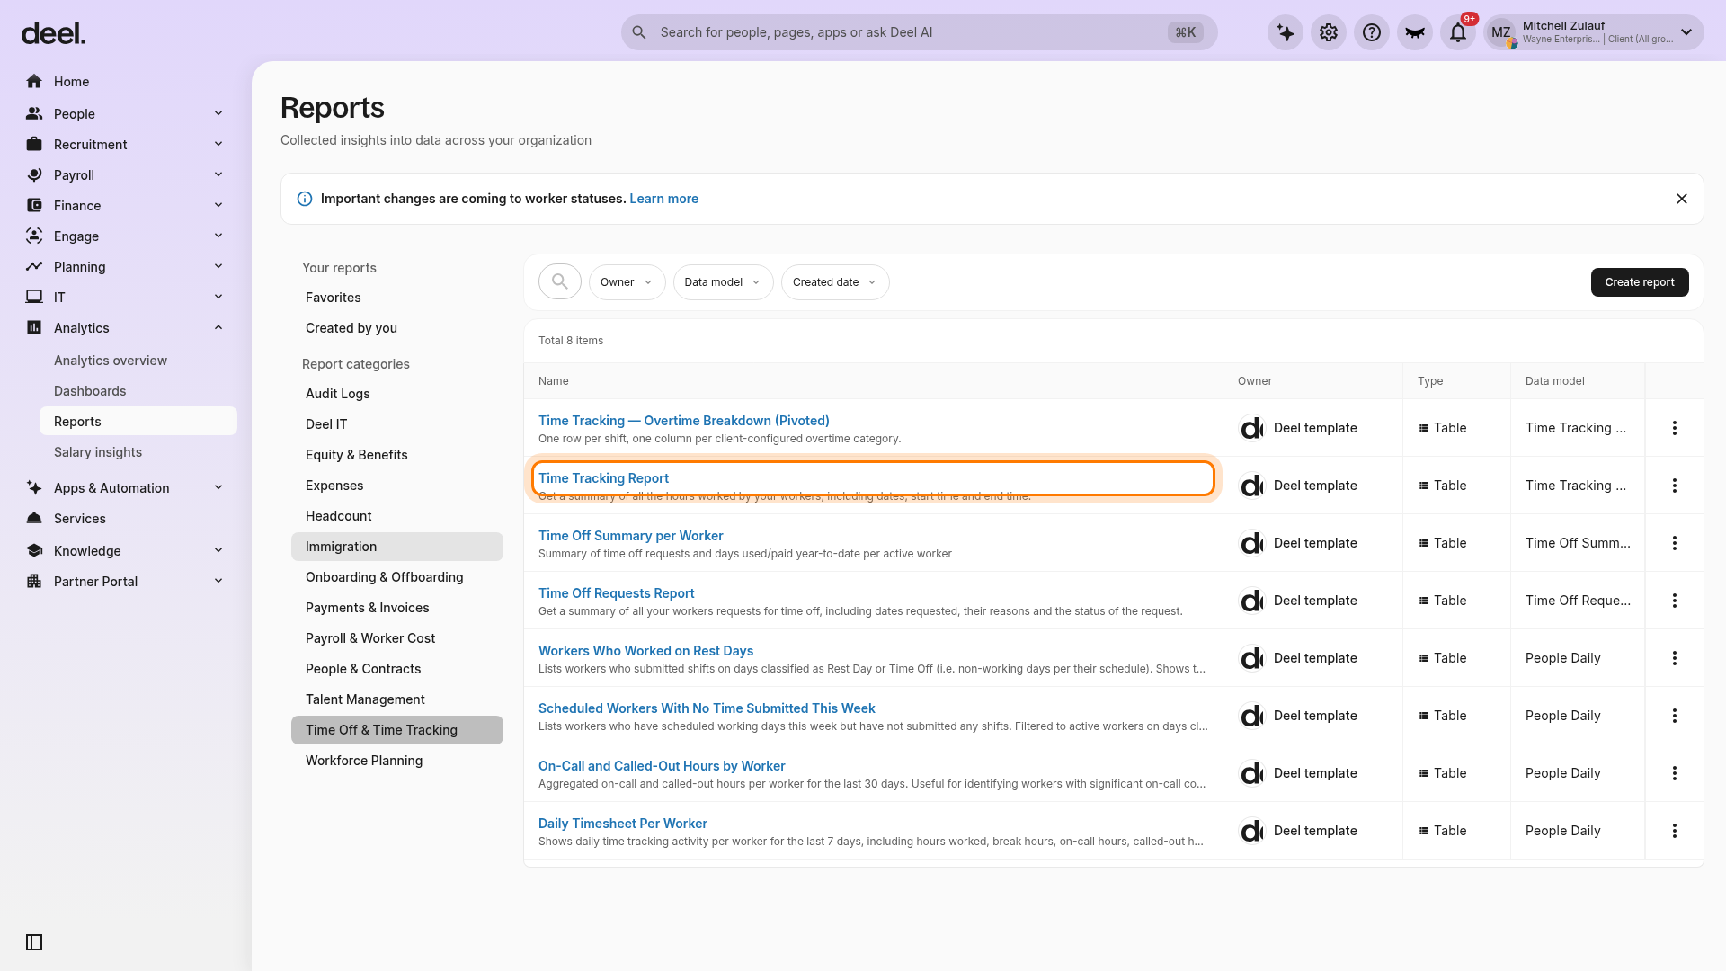Open Time Tracking Report link
The image size is (1726, 971).
tap(603, 478)
